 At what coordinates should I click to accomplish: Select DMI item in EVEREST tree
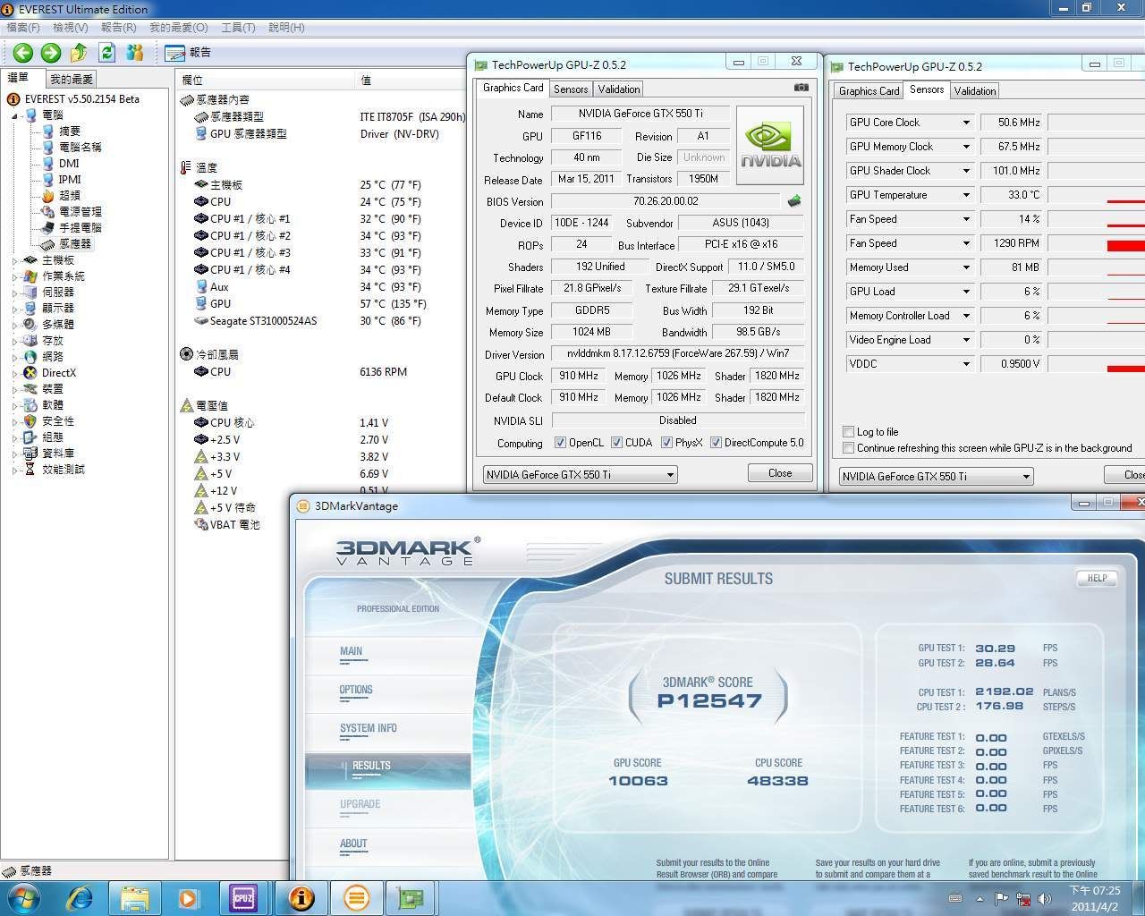pyautogui.click(x=69, y=163)
